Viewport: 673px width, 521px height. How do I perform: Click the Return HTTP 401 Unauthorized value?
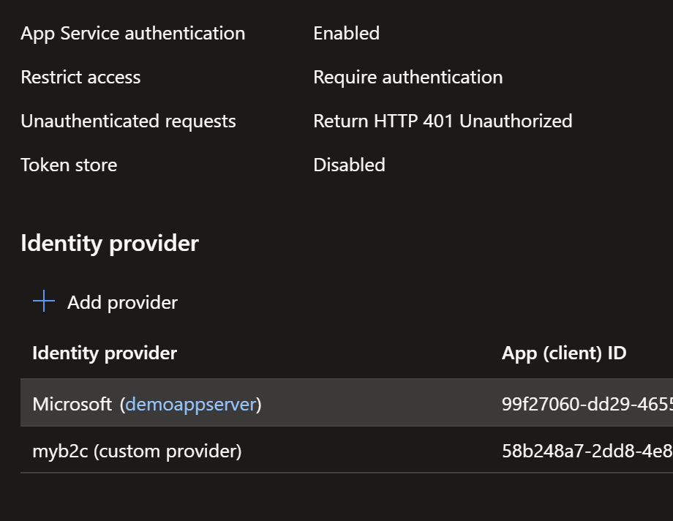[443, 121]
